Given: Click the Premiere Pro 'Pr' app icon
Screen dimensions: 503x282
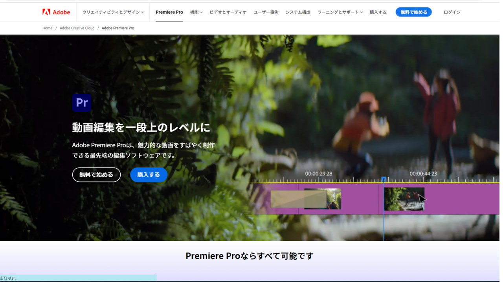Looking at the screenshot, I should [82, 103].
